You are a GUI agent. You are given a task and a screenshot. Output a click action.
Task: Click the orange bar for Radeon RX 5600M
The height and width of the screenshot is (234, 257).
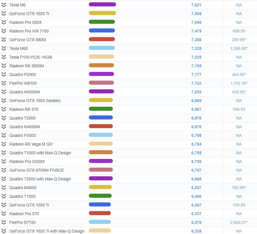pyautogui.click(x=101, y=65)
